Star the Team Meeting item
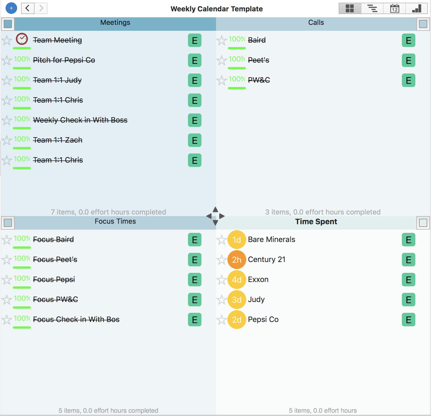The height and width of the screenshot is (416, 431). pyautogui.click(x=7, y=41)
